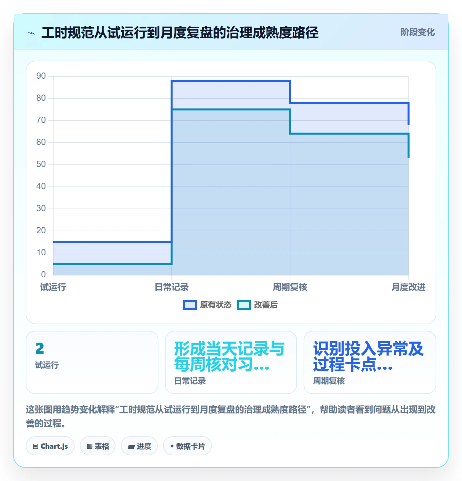Toggle the 改善后 legend swatch
The image size is (462, 481).
pos(244,305)
